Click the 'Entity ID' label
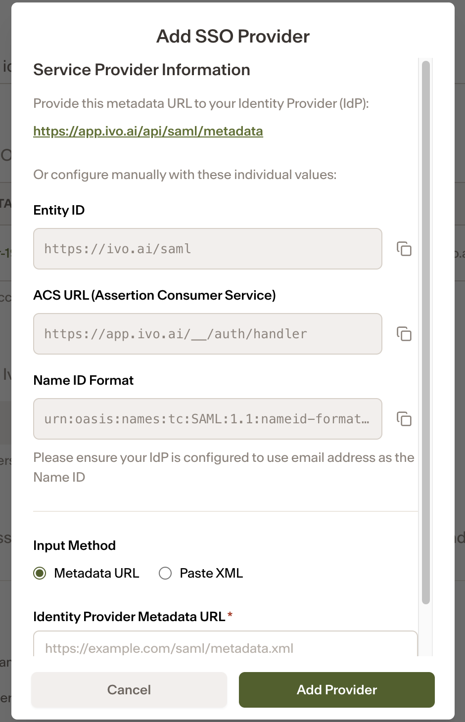Viewport: 465px width, 722px height. tap(59, 210)
